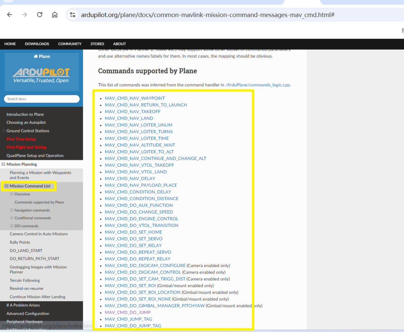Open MAV_CMD_NAV_RETURN_TO_LAUNCH link
The width and height of the screenshot is (404, 332).
point(146,105)
